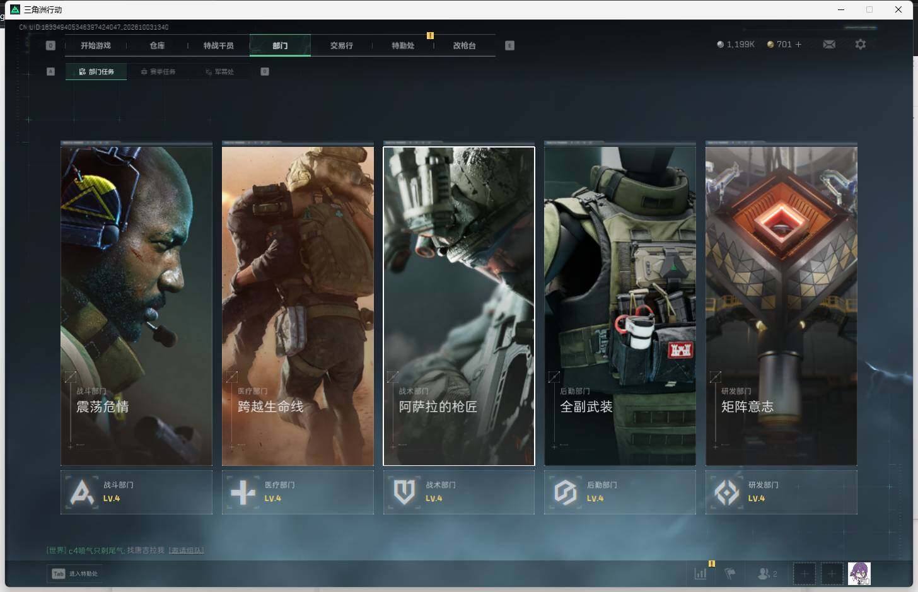Switch to the 开始游戏 tab
Image resolution: width=918 pixels, height=592 pixels.
click(x=96, y=45)
